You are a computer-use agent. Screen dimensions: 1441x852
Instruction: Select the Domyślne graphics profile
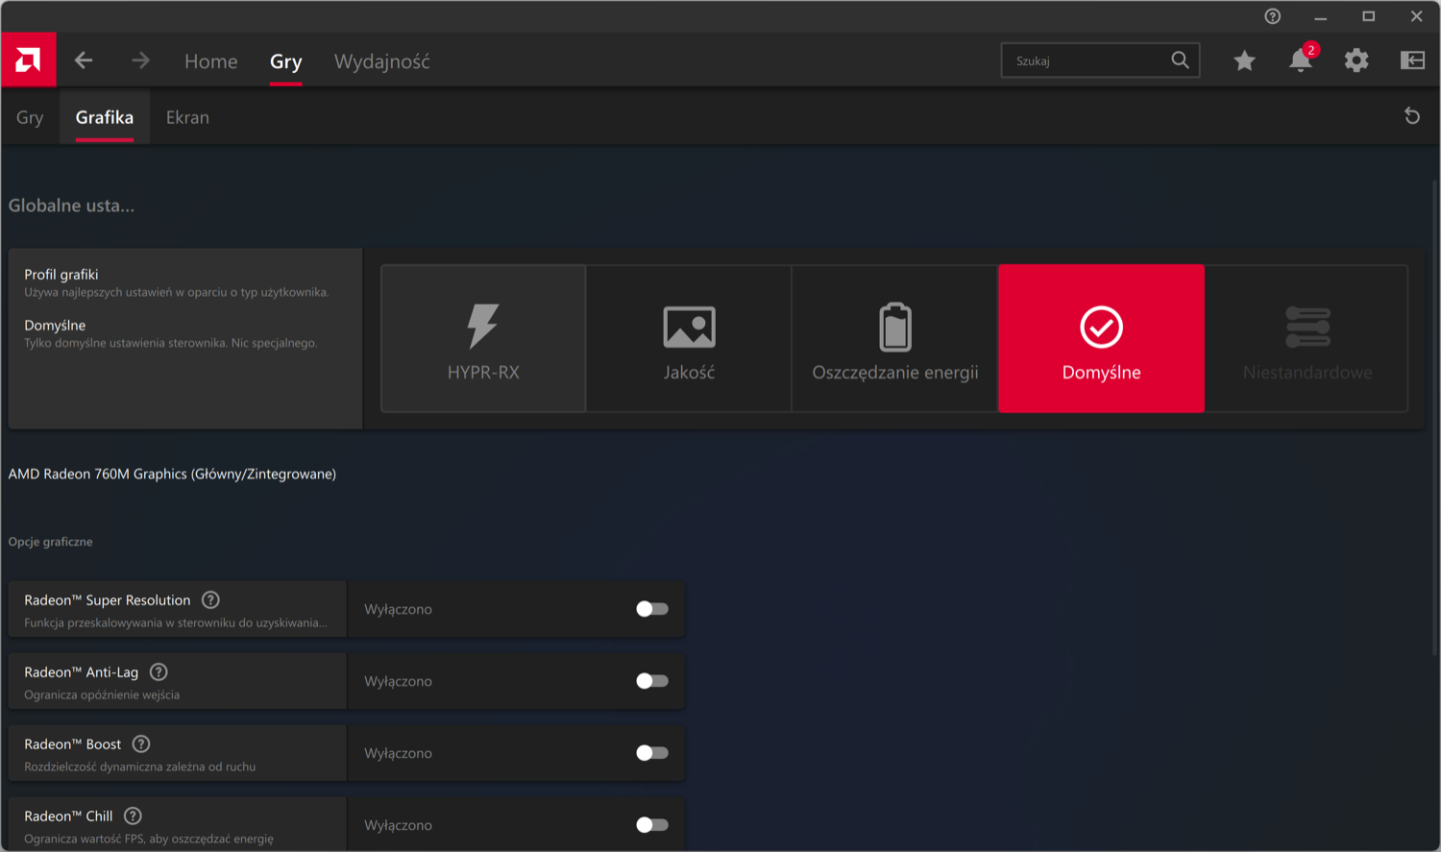(1101, 338)
